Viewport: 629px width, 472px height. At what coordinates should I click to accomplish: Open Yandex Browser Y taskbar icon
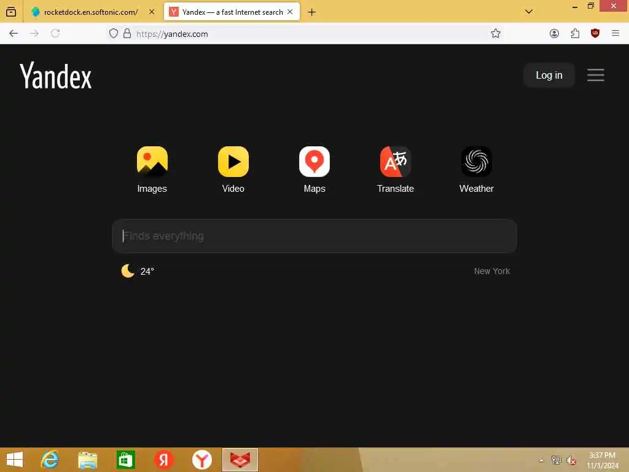coord(201,460)
